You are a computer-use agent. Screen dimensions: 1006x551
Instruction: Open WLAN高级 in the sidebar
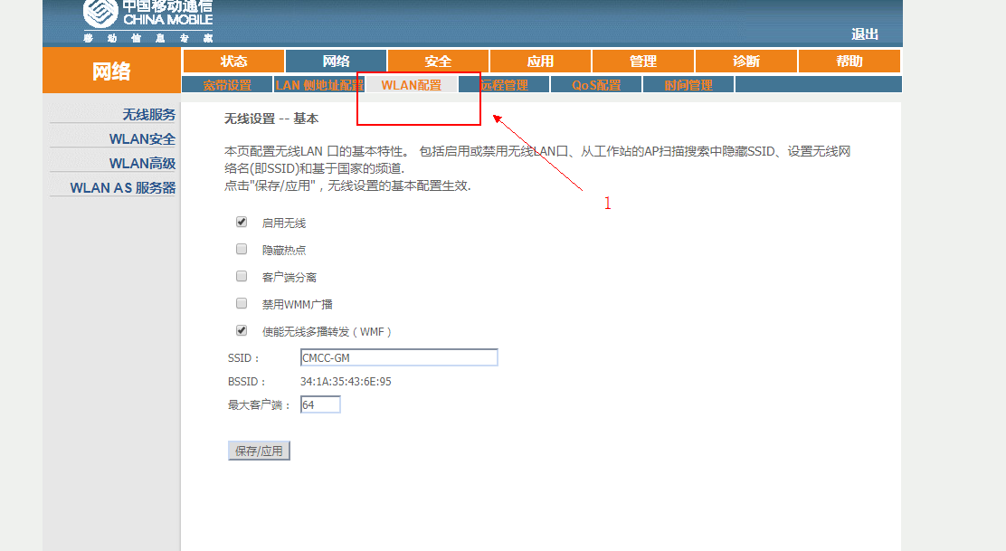click(142, 163)
